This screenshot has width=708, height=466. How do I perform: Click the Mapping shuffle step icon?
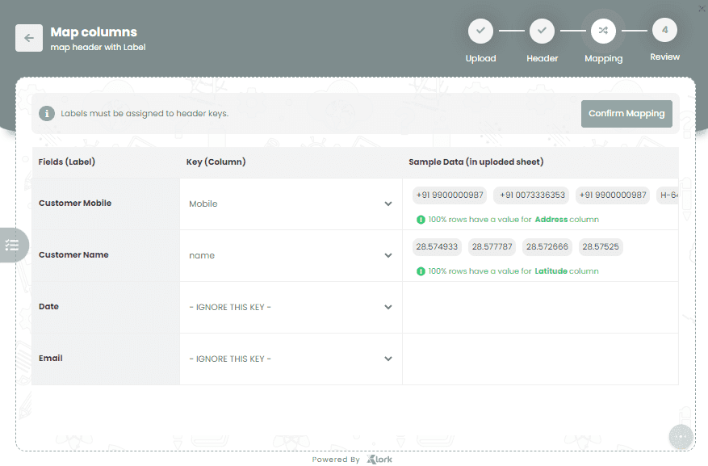coord(603,31)
